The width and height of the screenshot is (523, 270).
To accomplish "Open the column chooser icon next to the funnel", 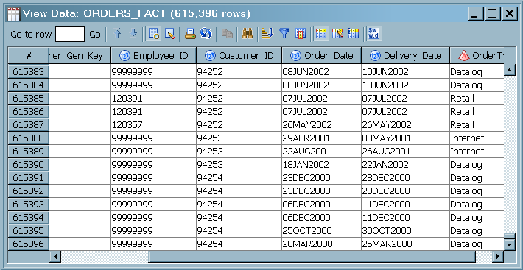I will pyautogui.click(x=301, y=34).
